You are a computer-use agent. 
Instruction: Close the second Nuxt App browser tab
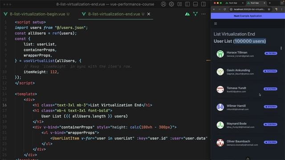[265, 3]
